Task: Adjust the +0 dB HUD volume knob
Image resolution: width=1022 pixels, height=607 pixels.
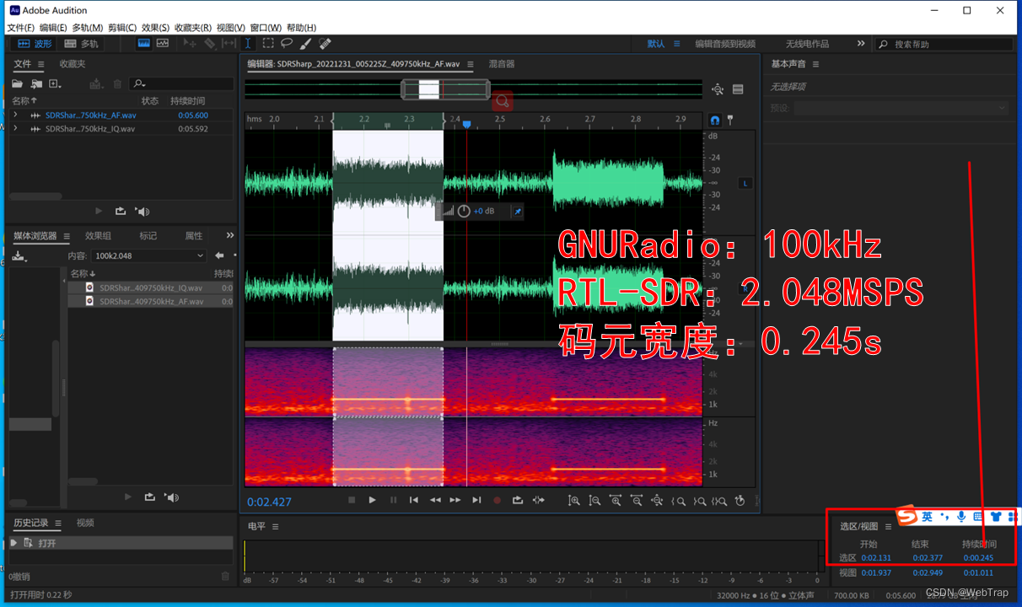Action: (x=464, y=212)
